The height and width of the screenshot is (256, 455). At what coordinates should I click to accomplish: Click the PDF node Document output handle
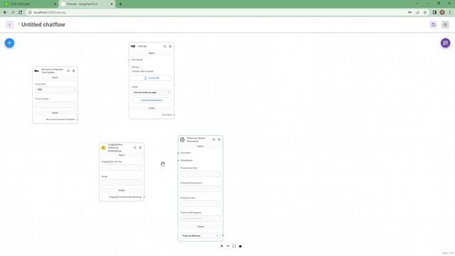click(173, 115)
